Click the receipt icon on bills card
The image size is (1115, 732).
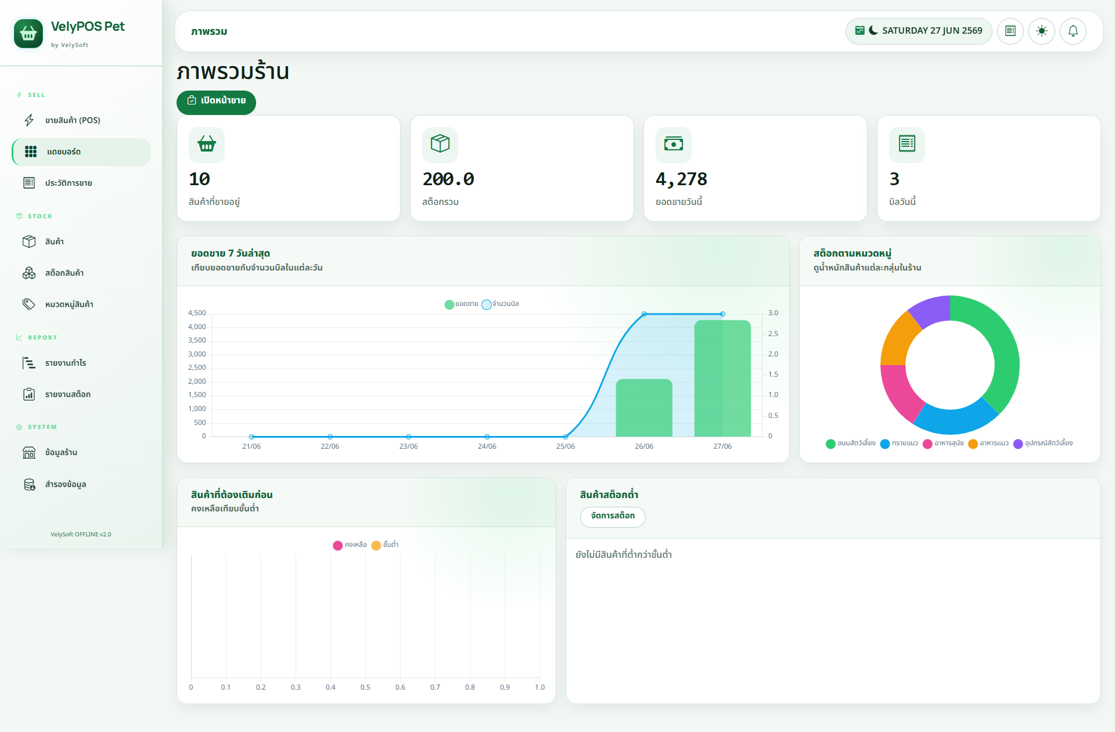[x=907, y=144]
